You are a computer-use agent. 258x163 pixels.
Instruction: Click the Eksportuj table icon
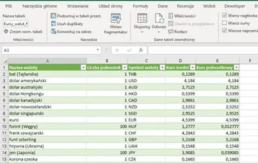pos(142,19)
